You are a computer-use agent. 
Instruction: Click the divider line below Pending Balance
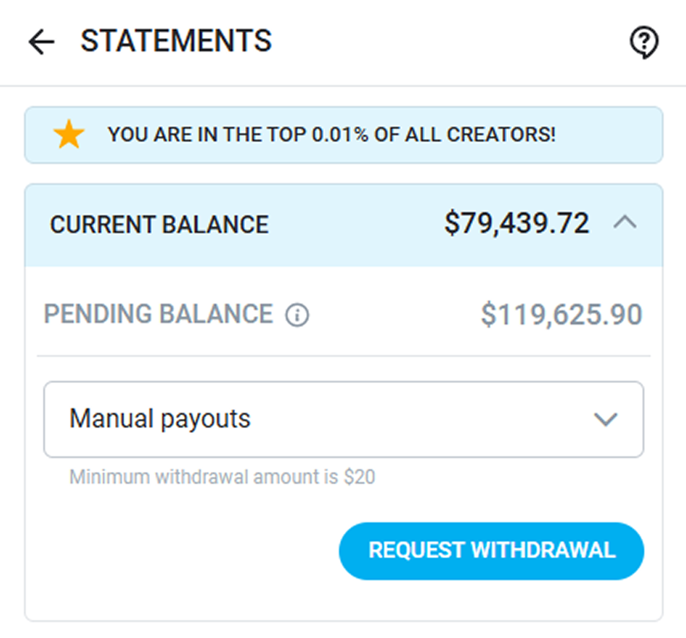[344, 355]
